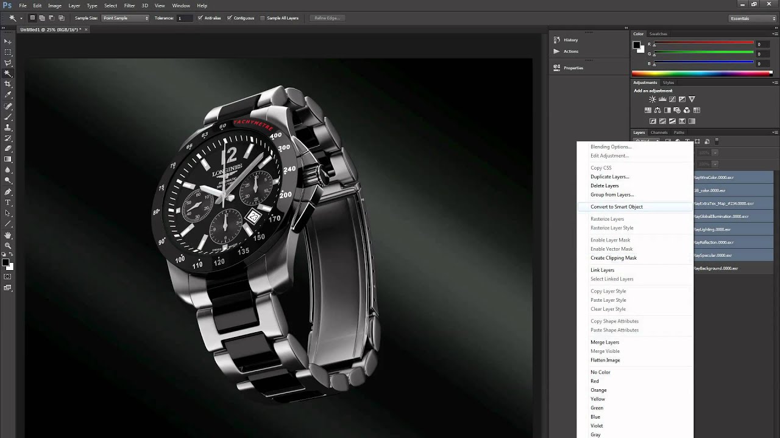Choose Subtract from selection mode
Viewport: 780px width, 438px height.
point(52,18)
